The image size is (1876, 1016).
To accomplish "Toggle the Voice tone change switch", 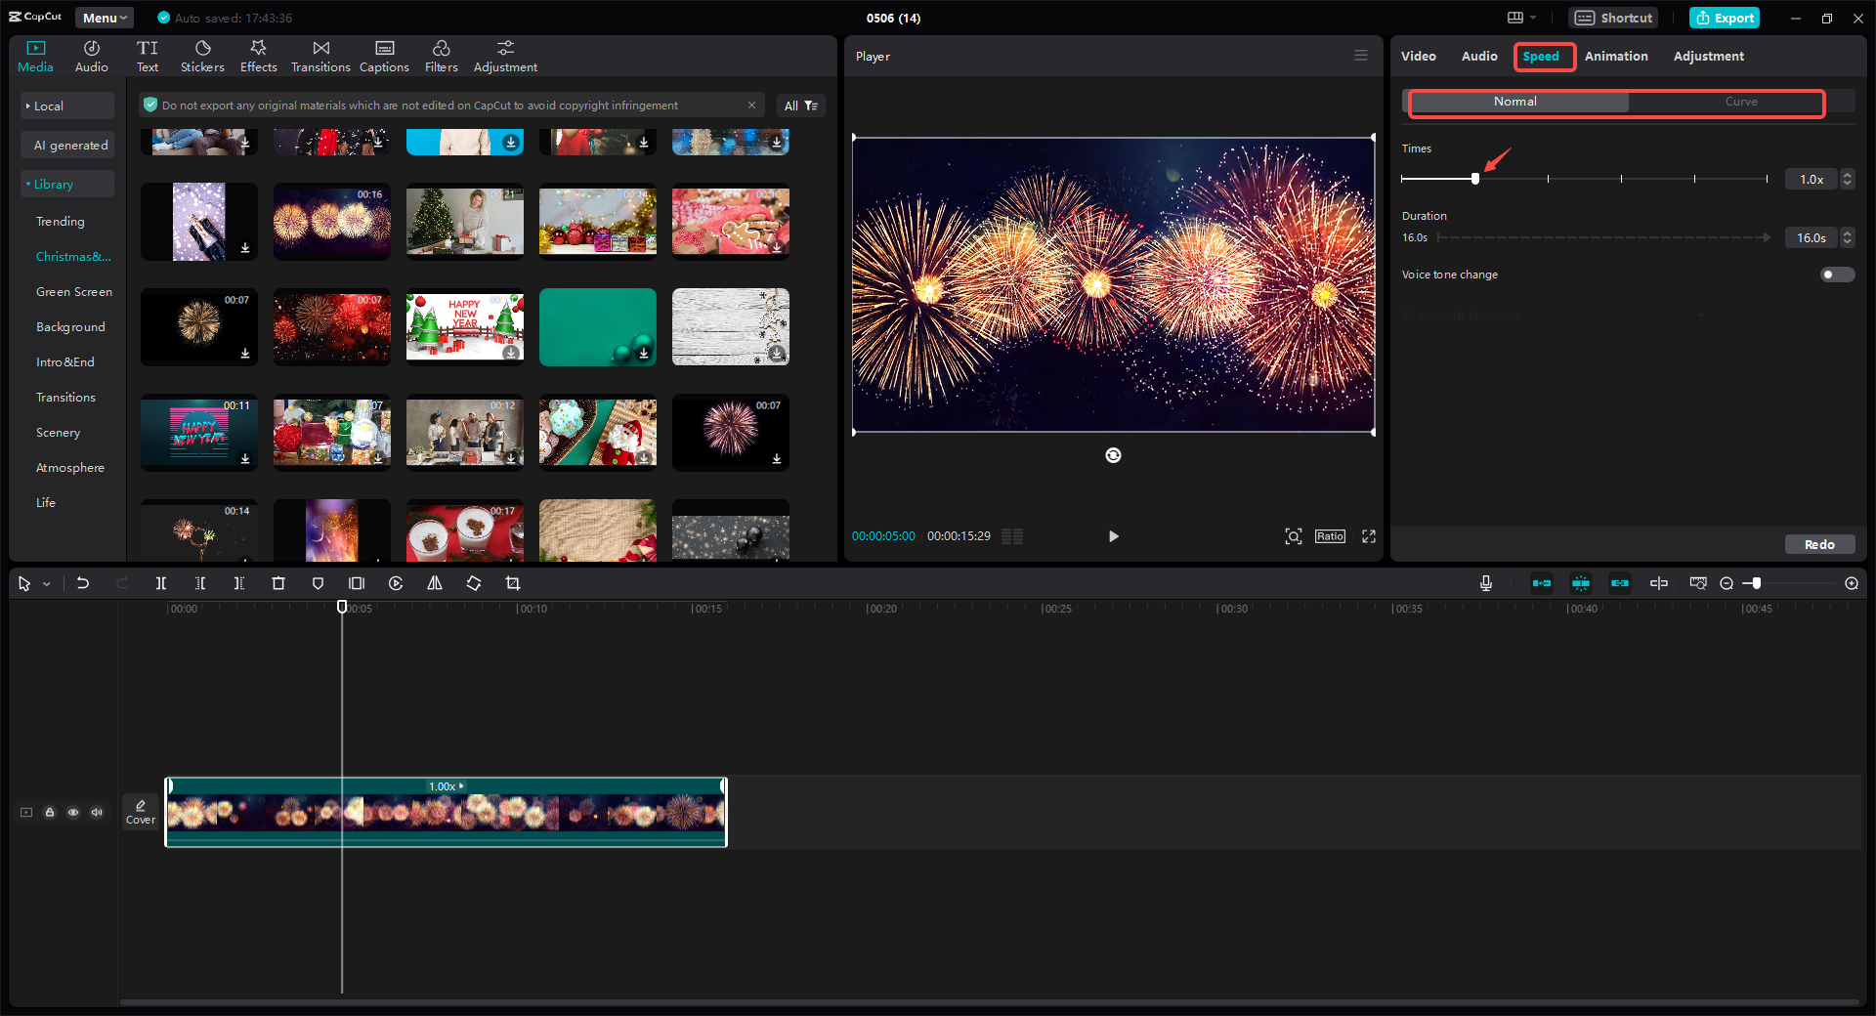I will pos(1836,275).
